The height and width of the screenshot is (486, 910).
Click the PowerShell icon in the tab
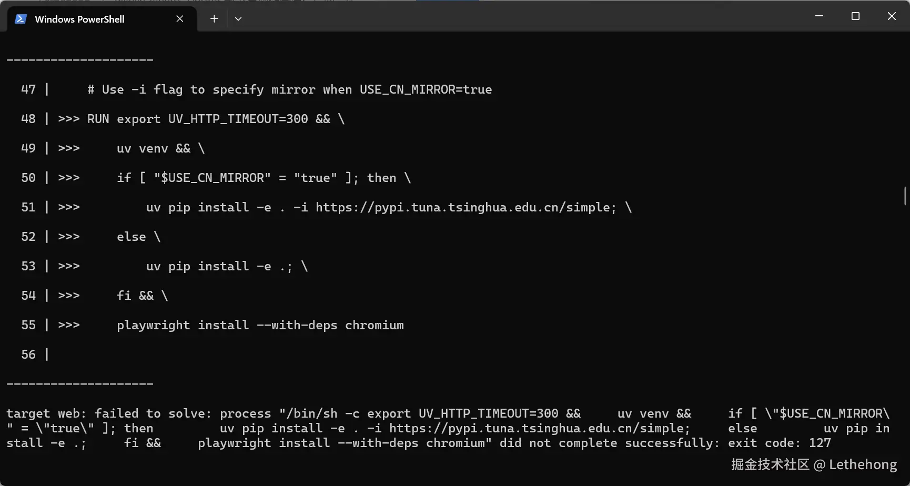click(x=21, y=19)
